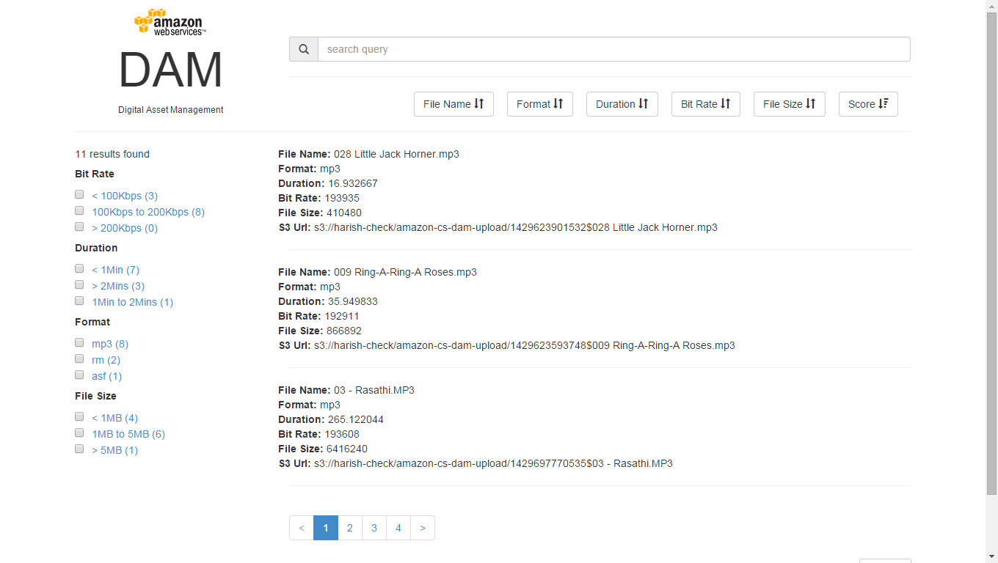998x563 pixels.
Task: Sort results by Bit Rate
Action: pyautogui.click(x=705, y=104)
